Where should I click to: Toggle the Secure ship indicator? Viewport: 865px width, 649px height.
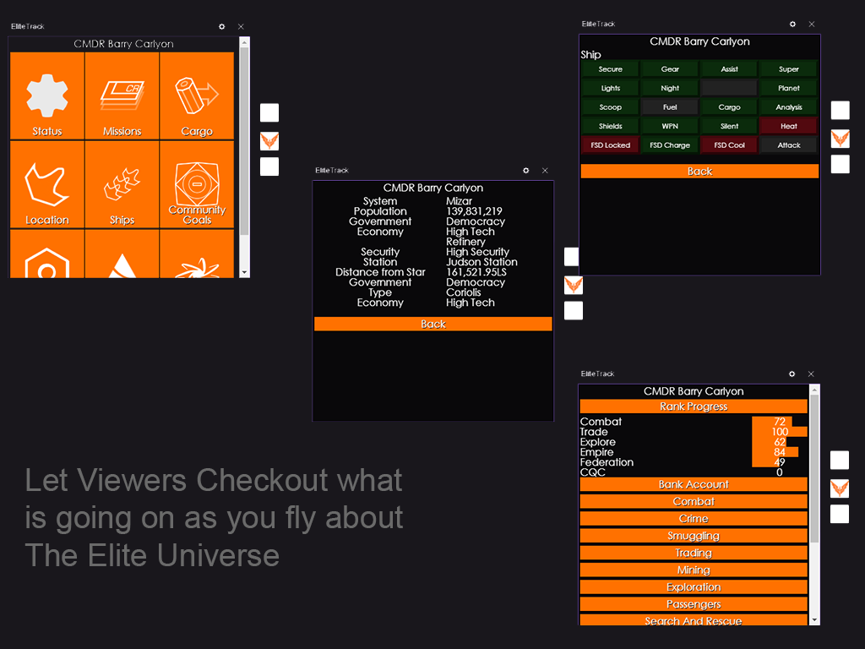(610, 69)
